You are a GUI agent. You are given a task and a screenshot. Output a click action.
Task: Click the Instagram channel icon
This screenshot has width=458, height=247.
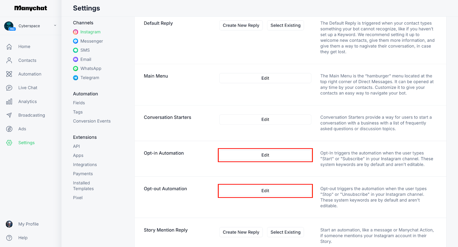[x=76, y=32]
